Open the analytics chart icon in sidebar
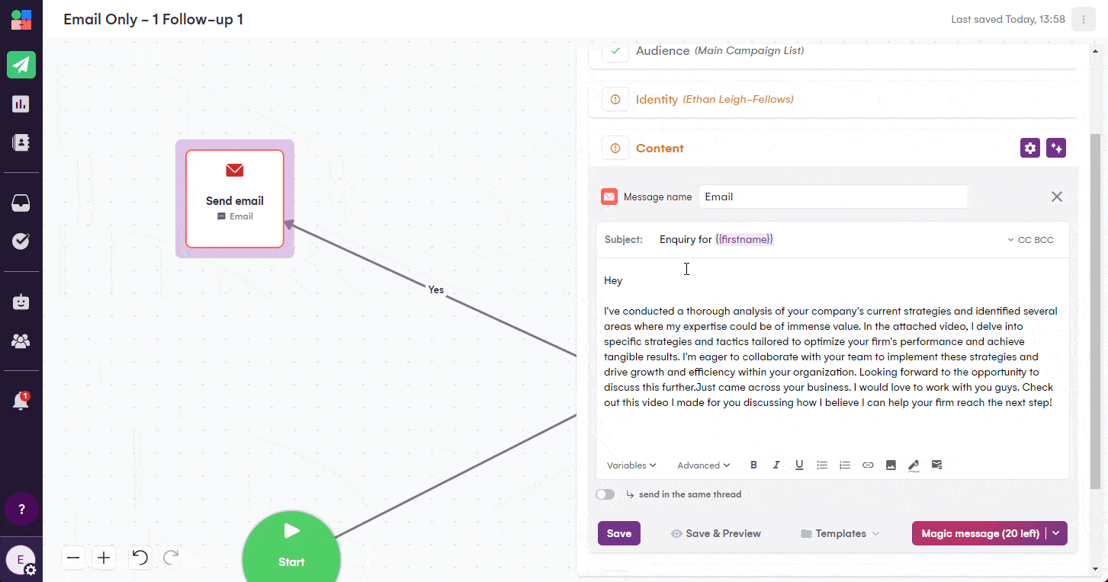The width and height of the screenshot is (1108, 582). (21, 104)
